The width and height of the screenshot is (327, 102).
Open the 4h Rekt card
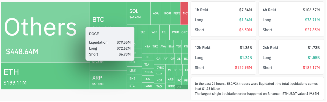point(291,19)
